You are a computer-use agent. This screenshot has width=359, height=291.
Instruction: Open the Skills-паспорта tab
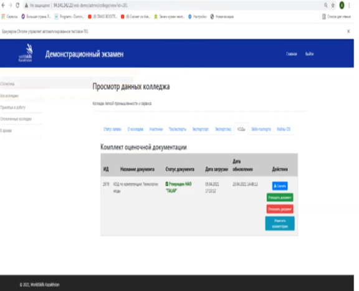[261, 129]
